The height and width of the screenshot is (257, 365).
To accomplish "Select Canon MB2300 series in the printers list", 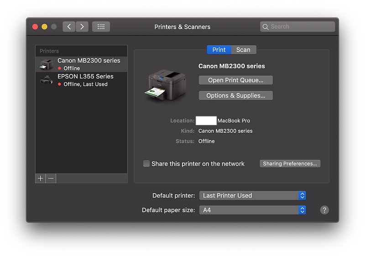I will (82, 64).
